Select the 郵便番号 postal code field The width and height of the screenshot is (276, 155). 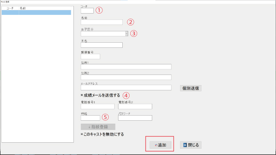(90, 56)
